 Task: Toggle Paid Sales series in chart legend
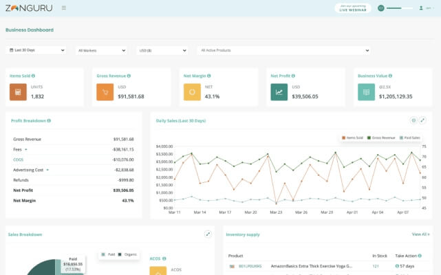click(410, 137)
